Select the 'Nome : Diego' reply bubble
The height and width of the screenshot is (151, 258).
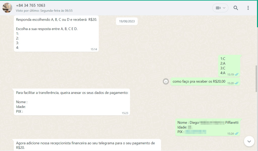pos(208,127)
